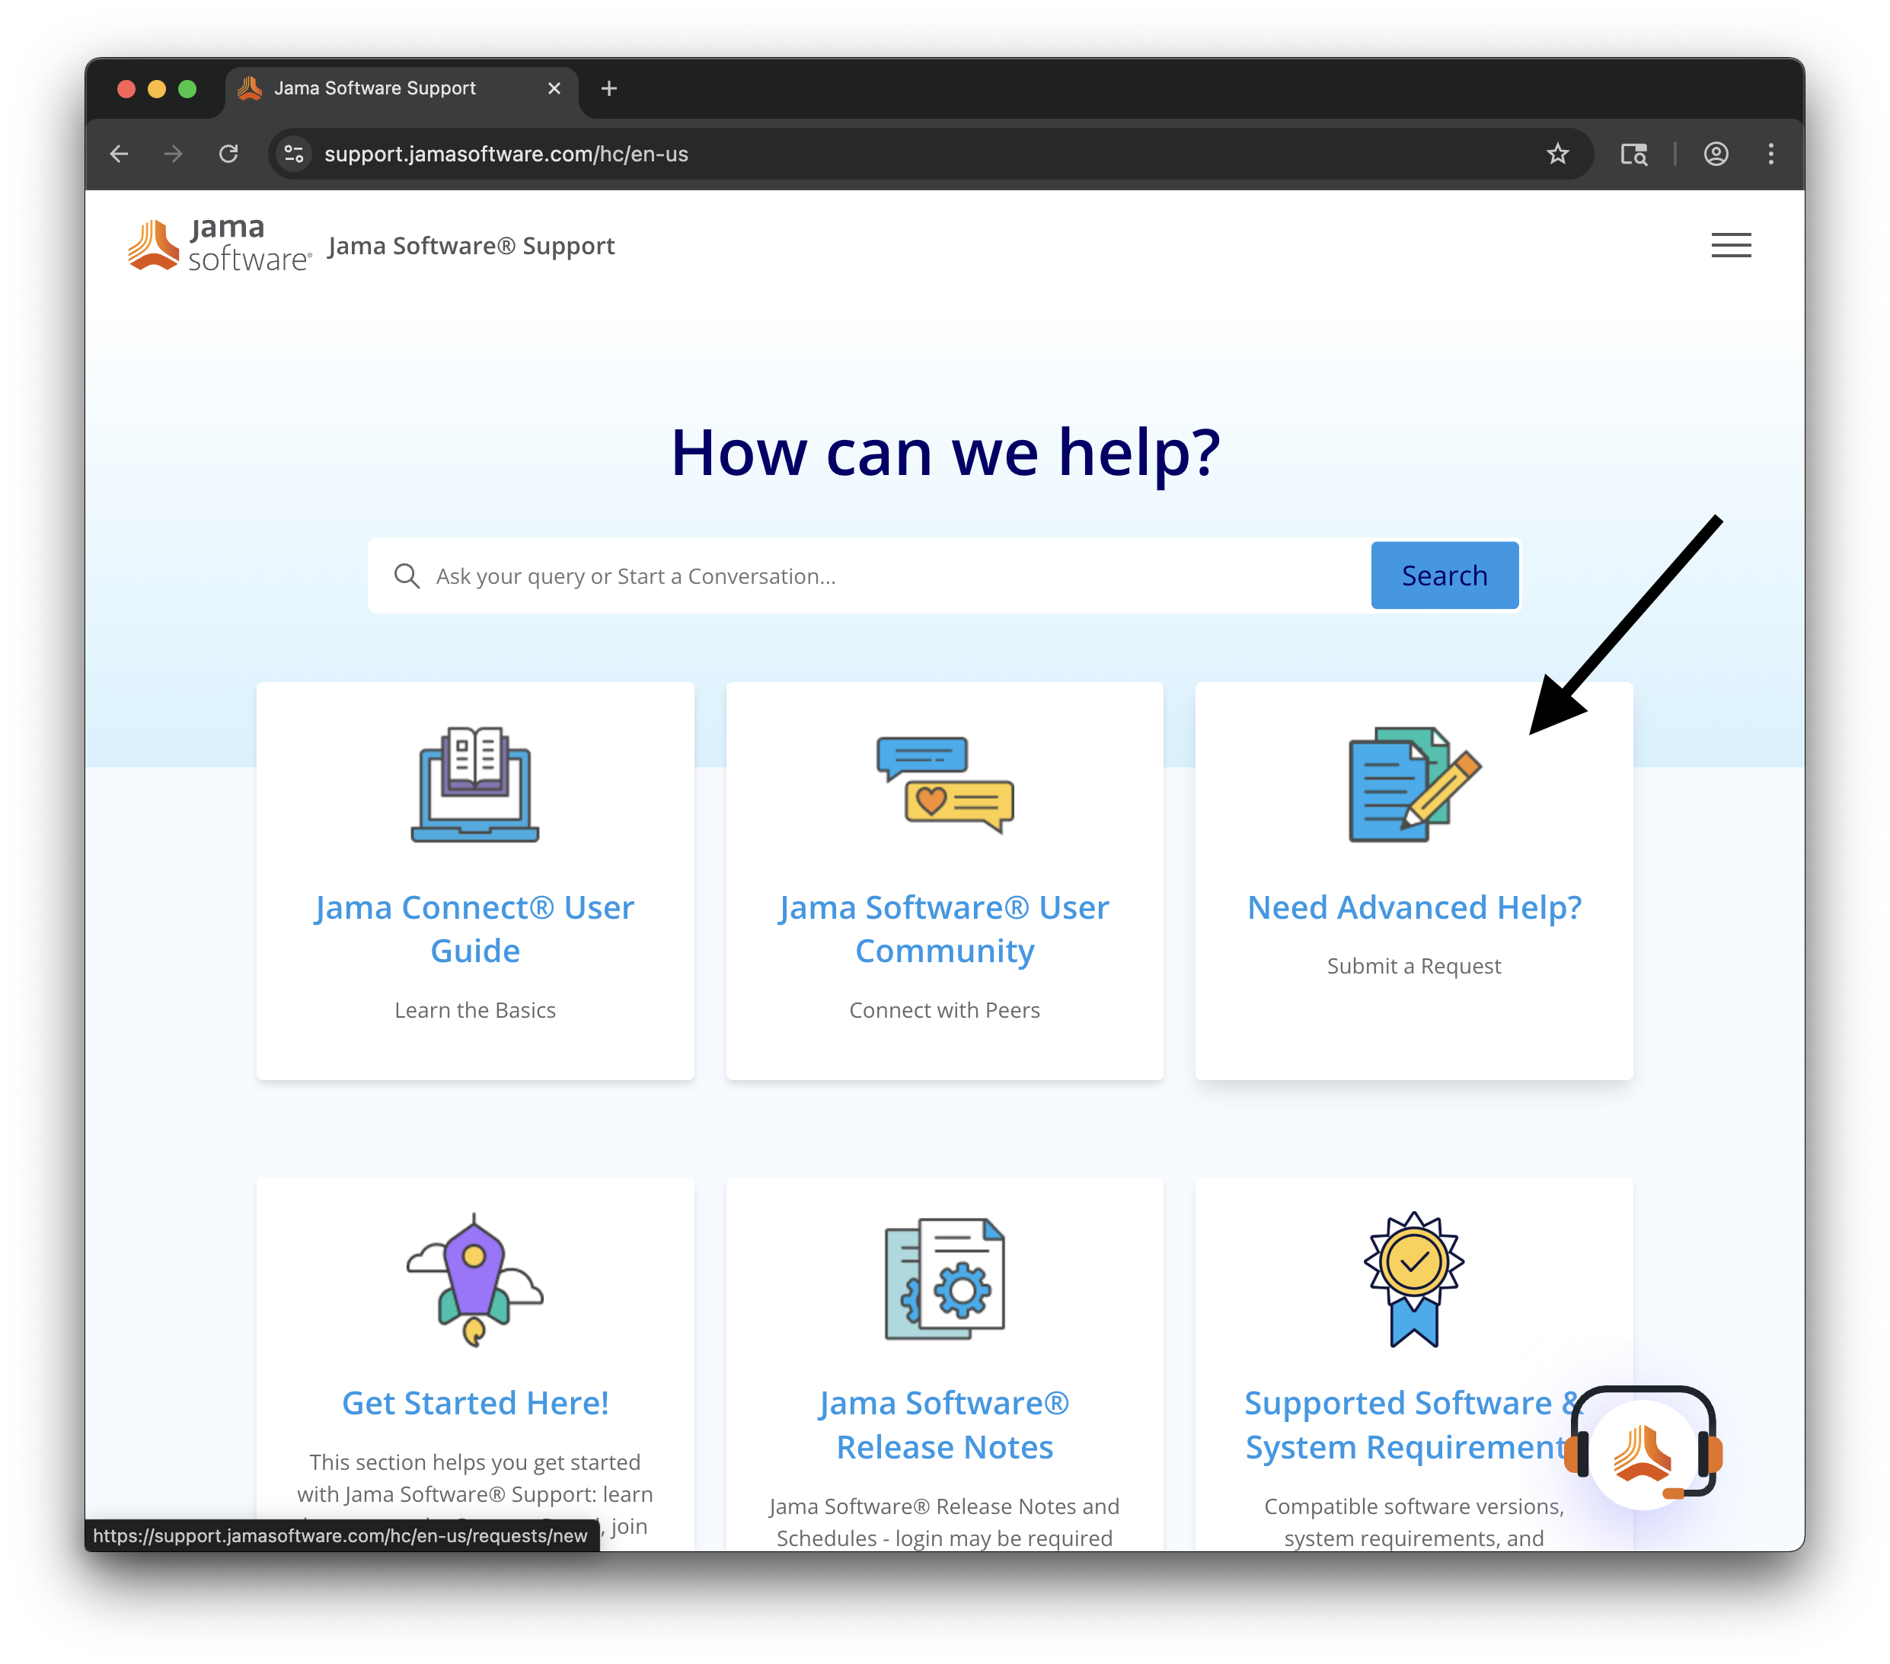Image resolution: width=1890 pixels, height=1664 pixels.
Task: Click the How can we help? heading
Action: point(945,453)
